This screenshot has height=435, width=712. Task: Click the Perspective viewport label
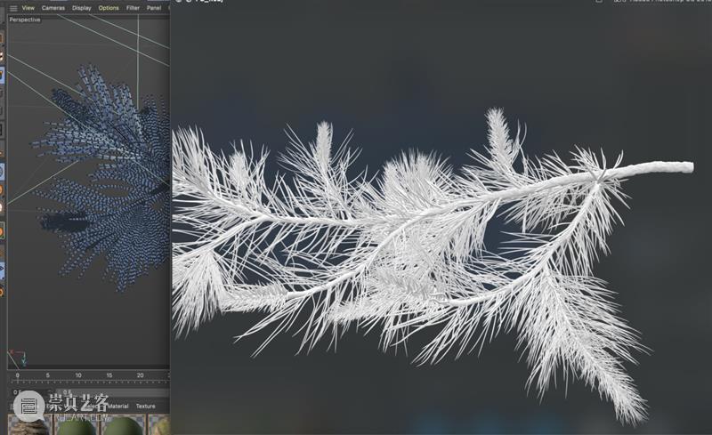(x=25, y=20)
